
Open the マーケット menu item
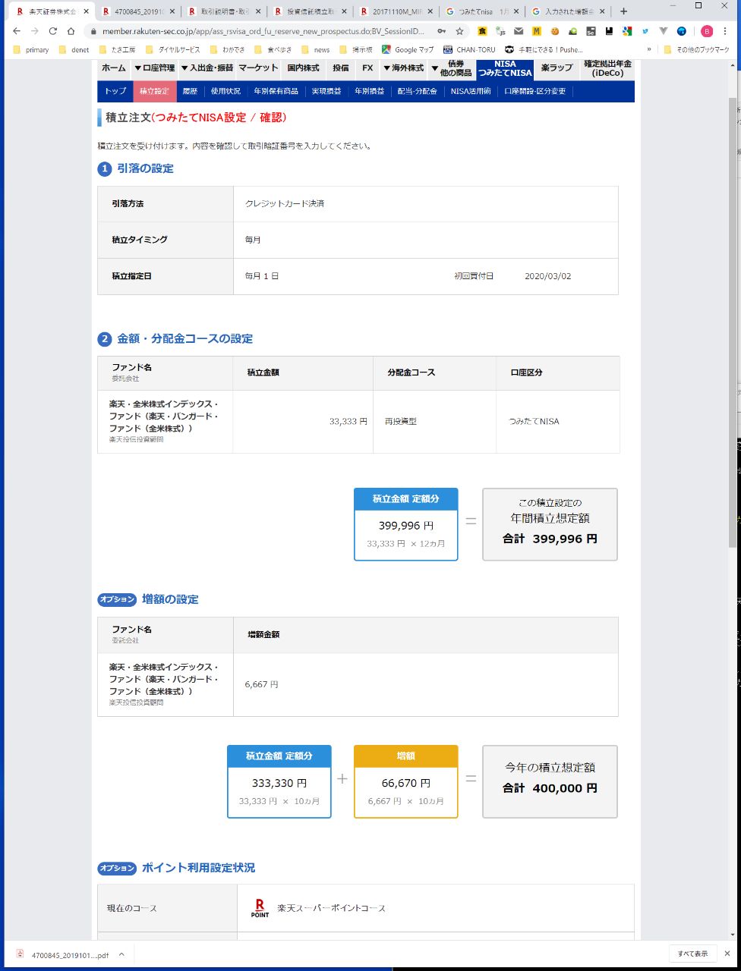click(258, 68)
